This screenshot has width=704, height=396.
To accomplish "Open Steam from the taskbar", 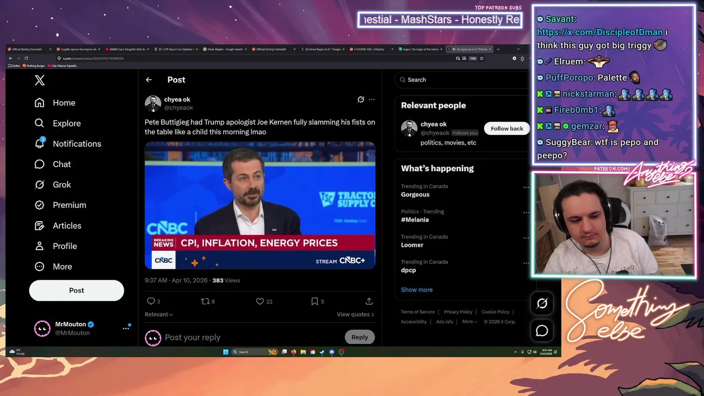I will click(x=322, y=352).
